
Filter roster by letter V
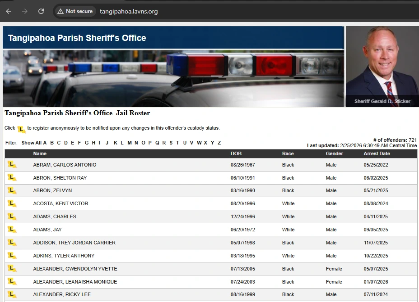click(x=191, y=143)
